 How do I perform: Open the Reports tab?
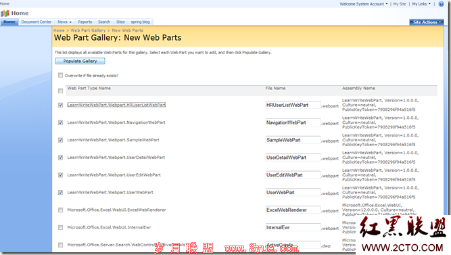[x=85, y=22]
